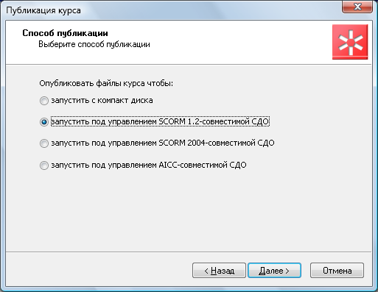378x292 pixels.
Task: Click the Опубликовать файлы курса чтобы prompt
Action: [106, 83]
